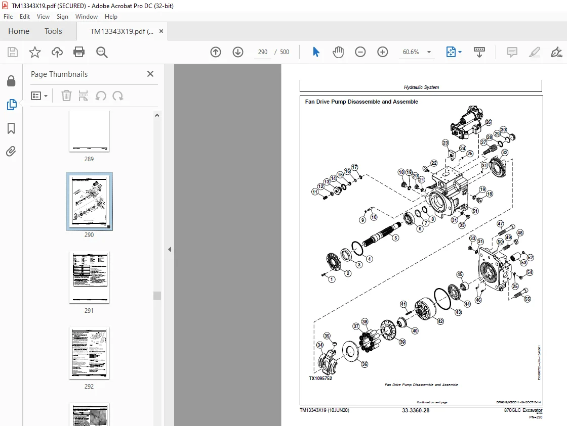Add a comment sticky note
The height and width of the screenshot is (426, 567).
[512, 52]
